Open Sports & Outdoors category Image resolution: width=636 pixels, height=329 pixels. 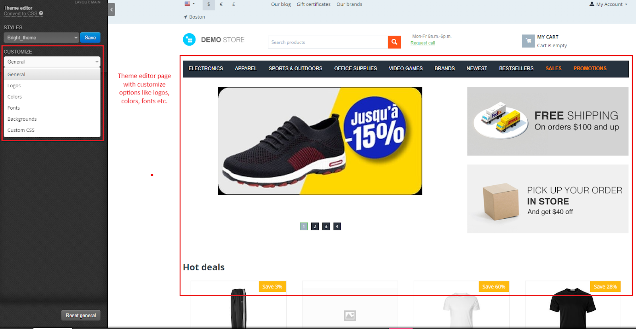coord(295,69)
